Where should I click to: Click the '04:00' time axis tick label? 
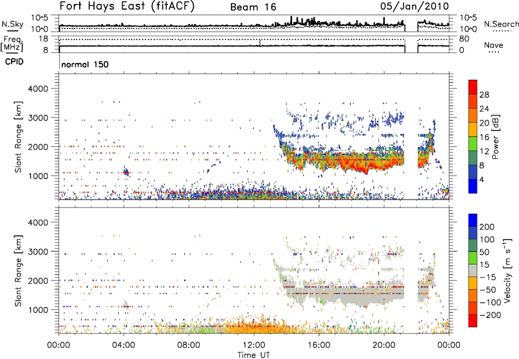(x=124, y=345)
